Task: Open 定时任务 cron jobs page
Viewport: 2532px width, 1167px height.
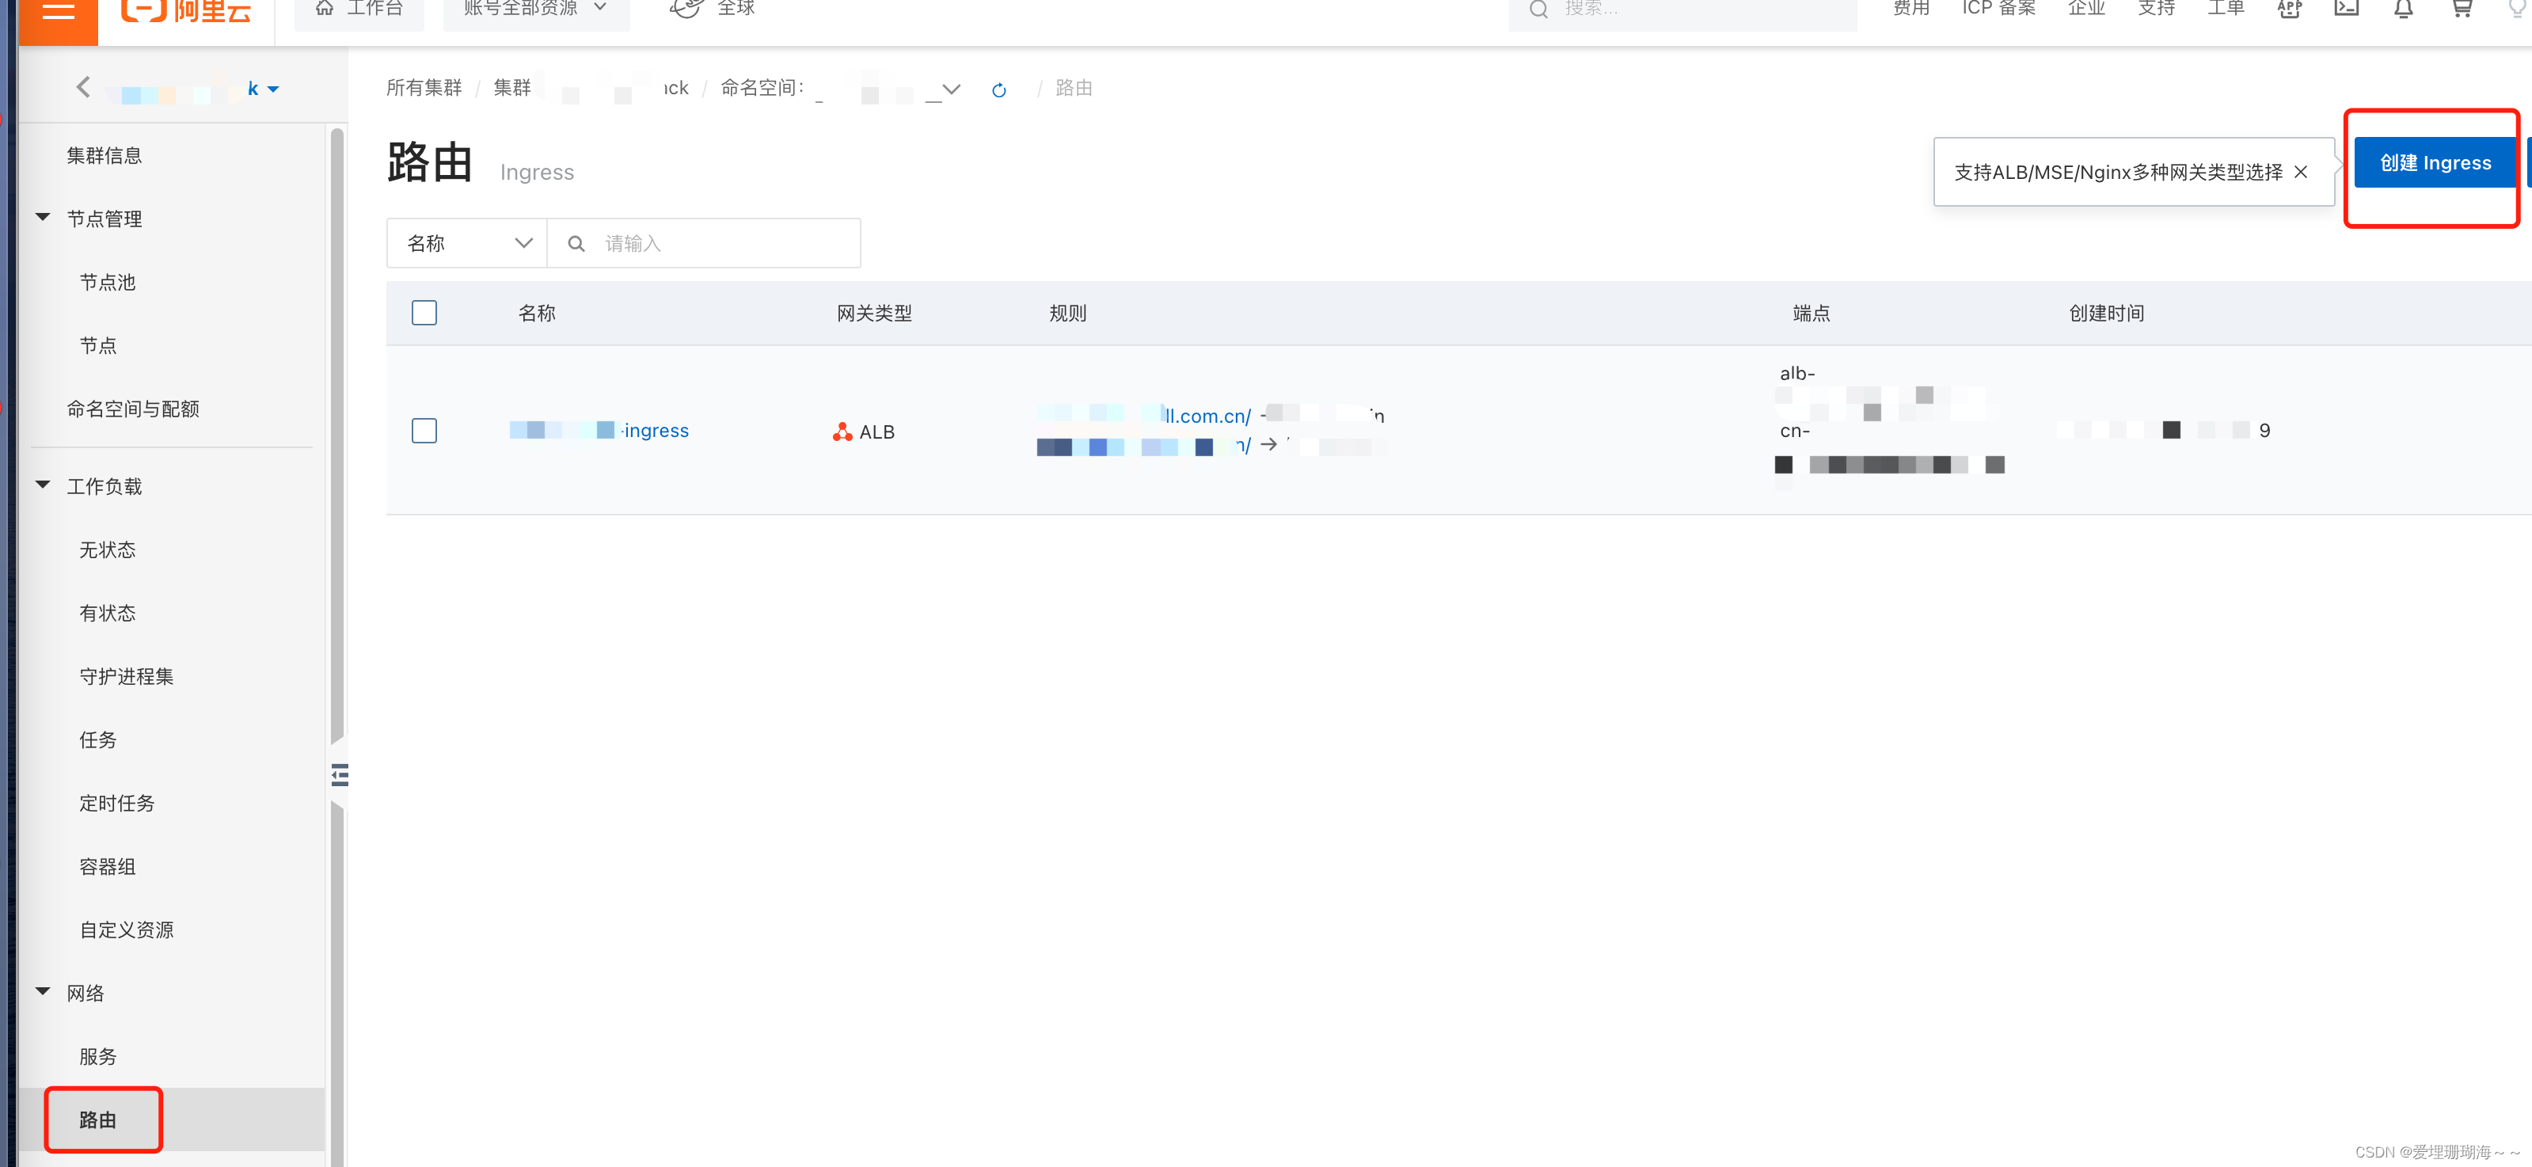Action: pos(116,804)
